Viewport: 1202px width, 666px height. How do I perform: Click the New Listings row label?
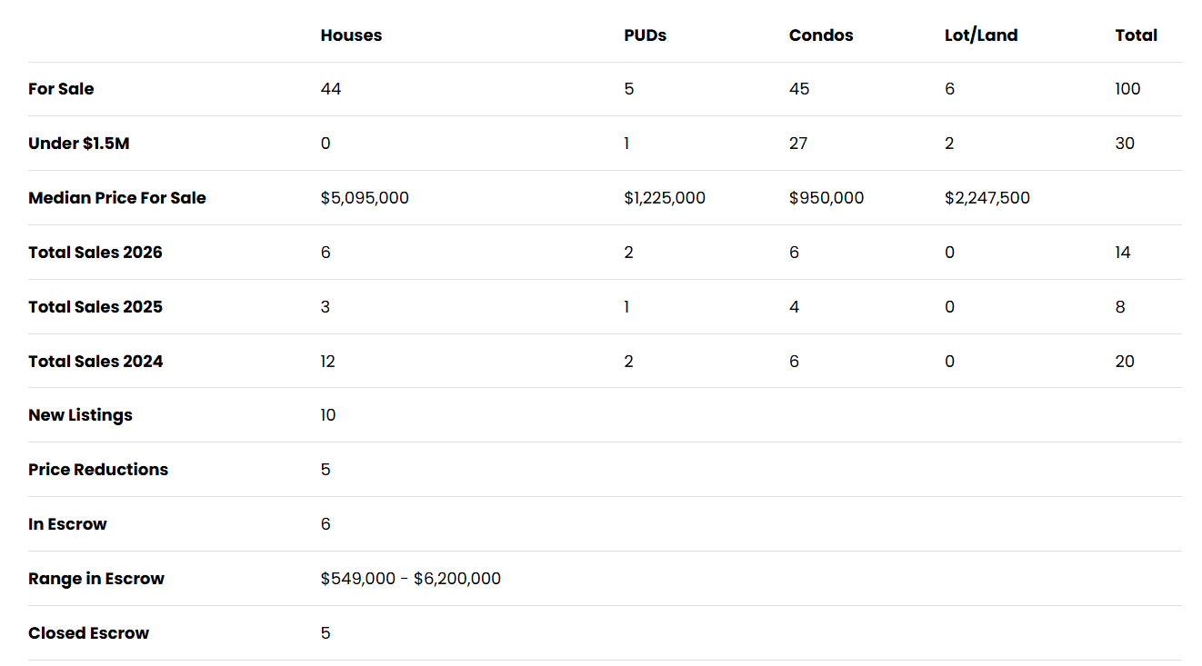point(80,415)
